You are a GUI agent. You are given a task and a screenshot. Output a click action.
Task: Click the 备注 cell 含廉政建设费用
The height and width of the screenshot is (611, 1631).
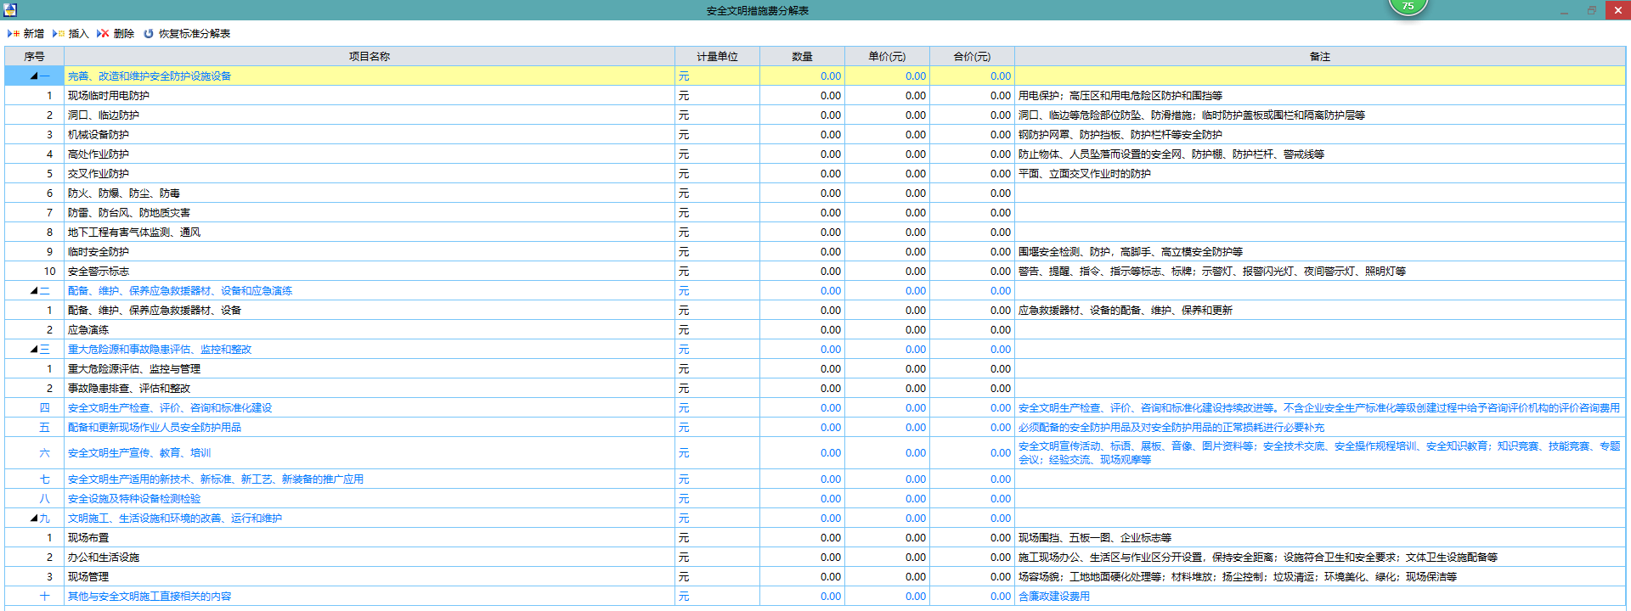point(1320,596)
